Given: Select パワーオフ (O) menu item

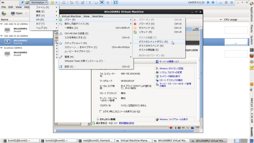Looking at the screenshot, I should coord(159,24).
